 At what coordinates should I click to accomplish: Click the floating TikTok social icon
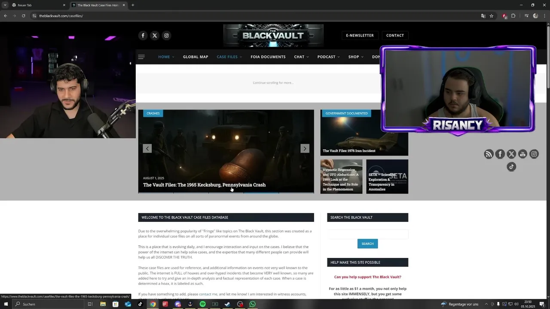511,167
